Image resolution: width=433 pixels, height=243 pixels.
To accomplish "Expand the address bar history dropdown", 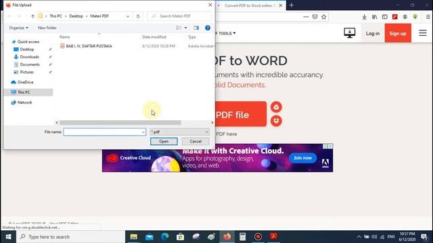I will pos(128,16).
